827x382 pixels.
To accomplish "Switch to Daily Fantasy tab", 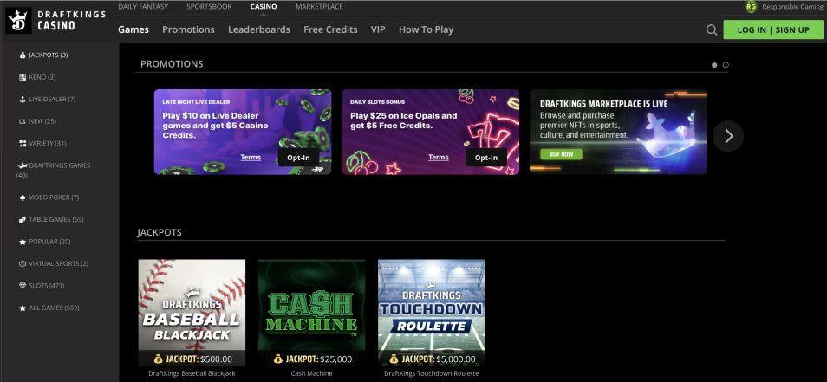I will [x=143, y=7].
